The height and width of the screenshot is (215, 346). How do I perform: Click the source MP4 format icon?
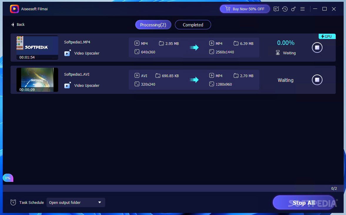[x=137, y=43]
